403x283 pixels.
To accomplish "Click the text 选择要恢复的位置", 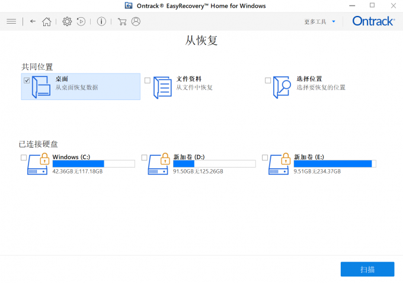I will click(x=321, y=88).
